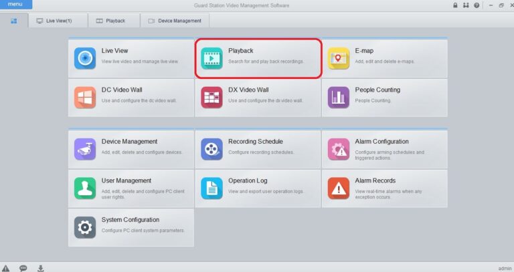Click the Playback film icon tile
Image resolution: width=514 pixels, height=272 pixels.
212,58
